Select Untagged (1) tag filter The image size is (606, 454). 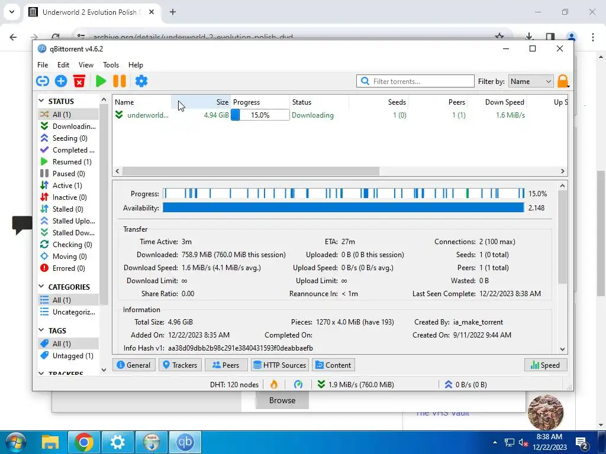[68, 355]
